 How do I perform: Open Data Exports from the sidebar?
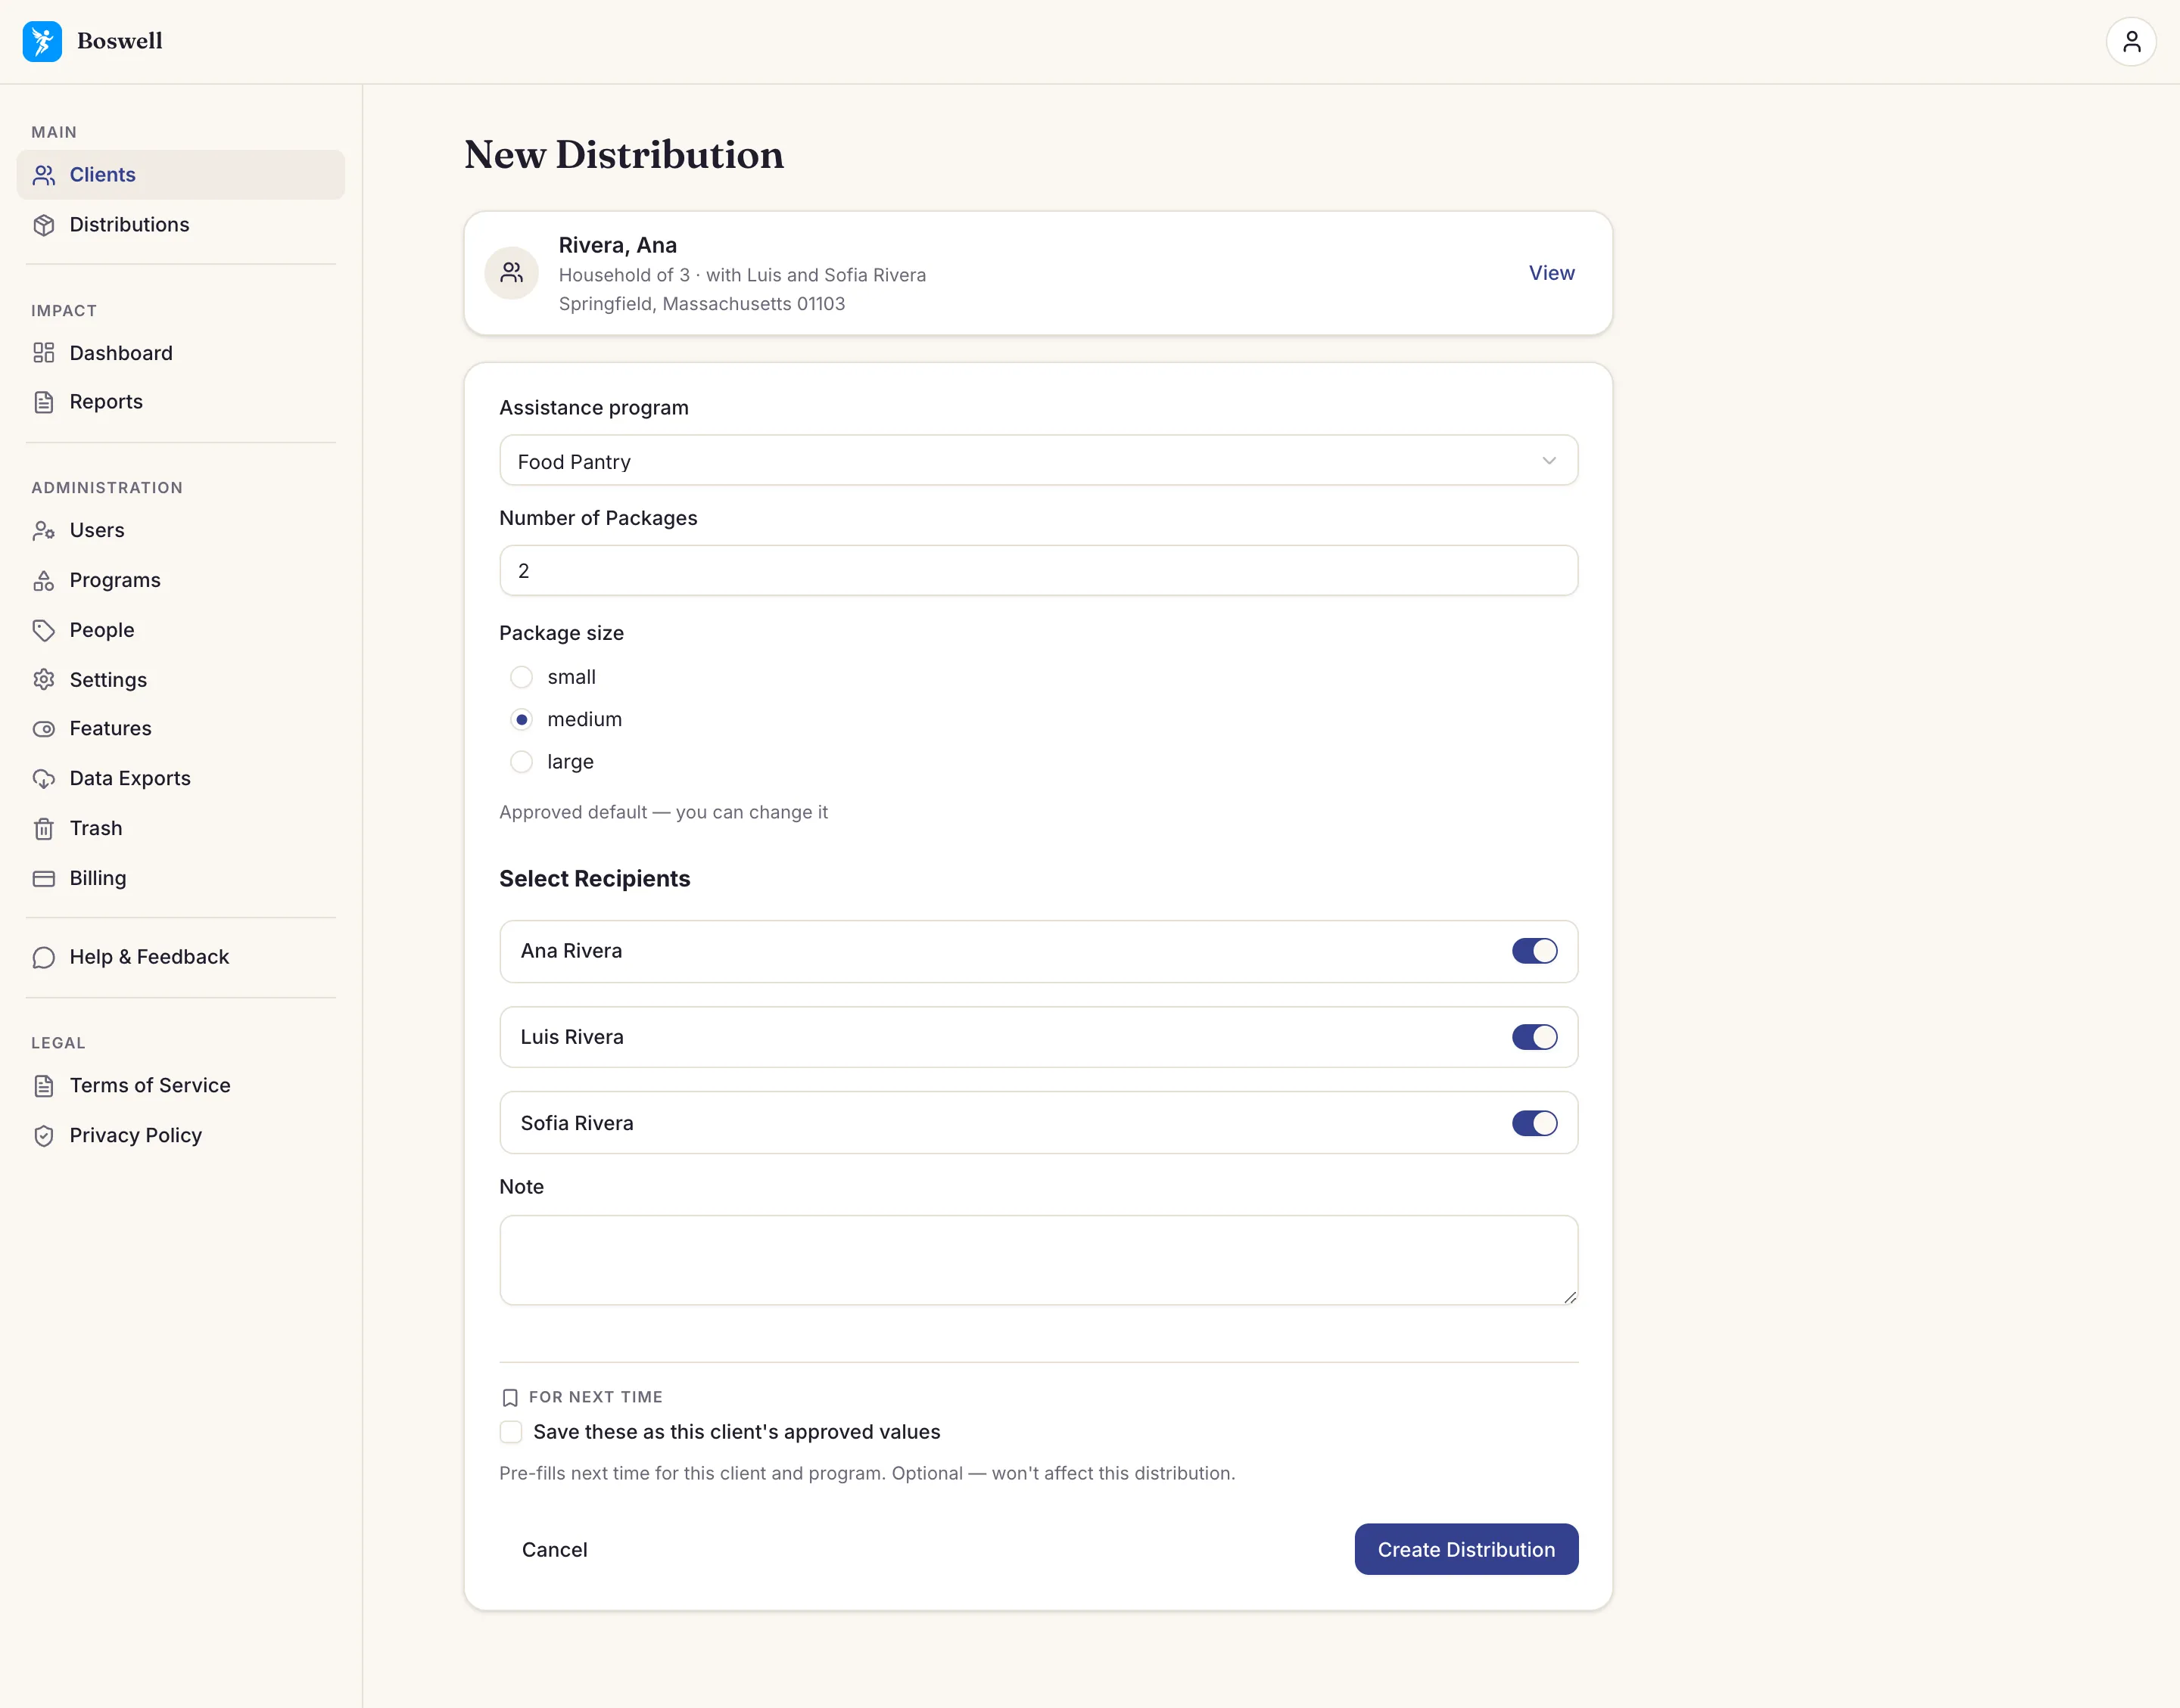coord(181,779)
